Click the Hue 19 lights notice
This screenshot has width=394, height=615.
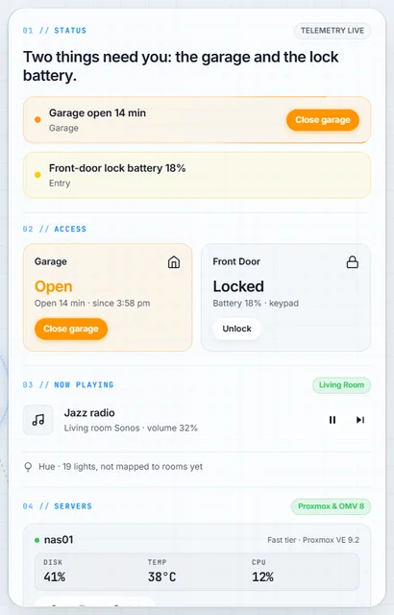coord(121,467)
